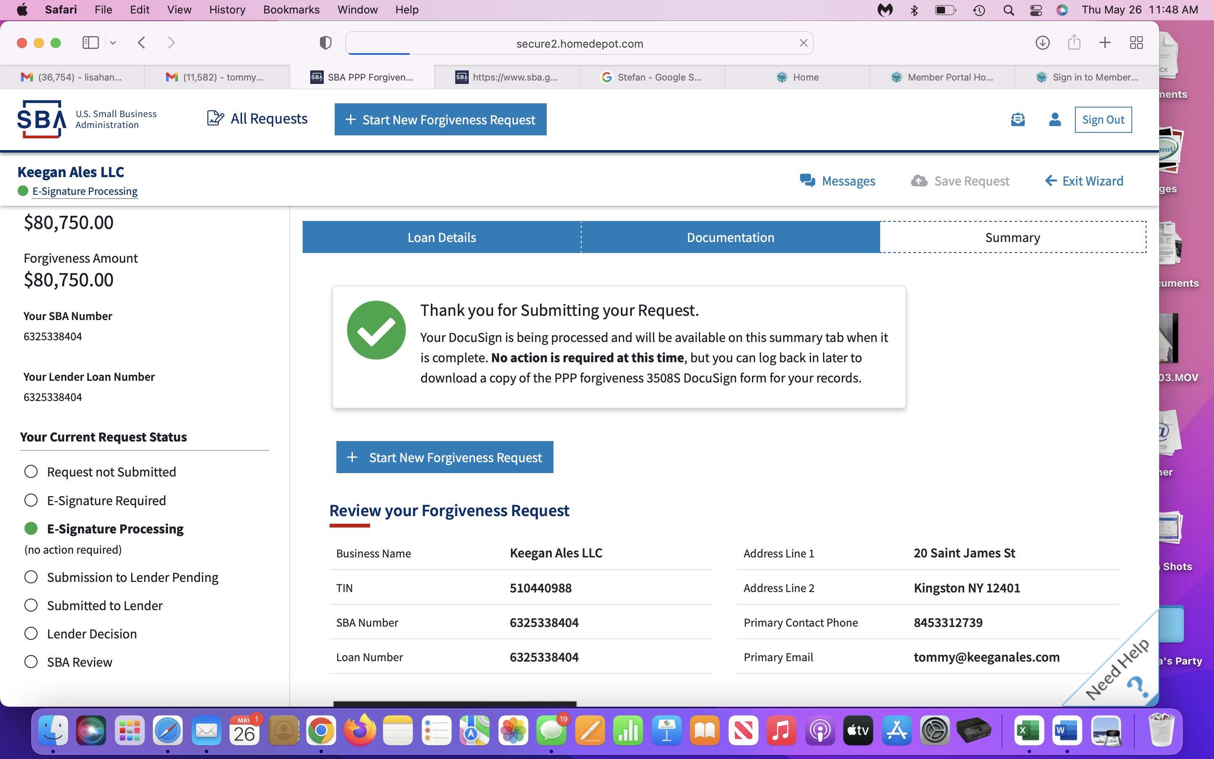Switch to Documentation tab

[x=731, y=237]
